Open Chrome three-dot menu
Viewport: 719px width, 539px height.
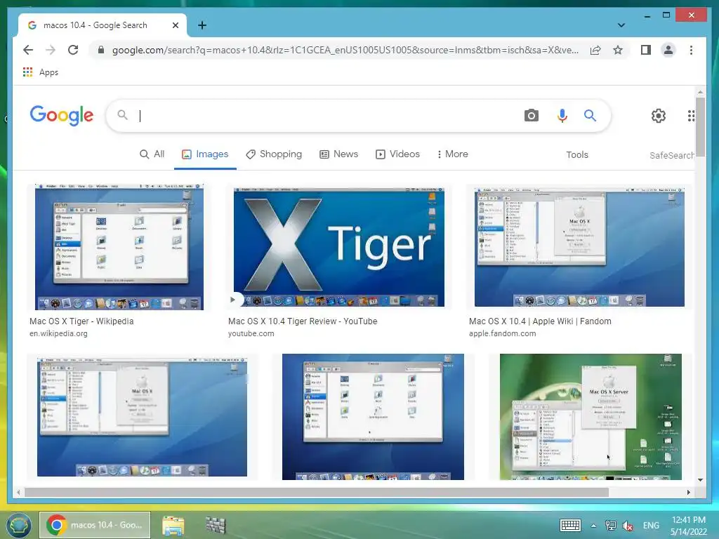(x=691, y=50)
